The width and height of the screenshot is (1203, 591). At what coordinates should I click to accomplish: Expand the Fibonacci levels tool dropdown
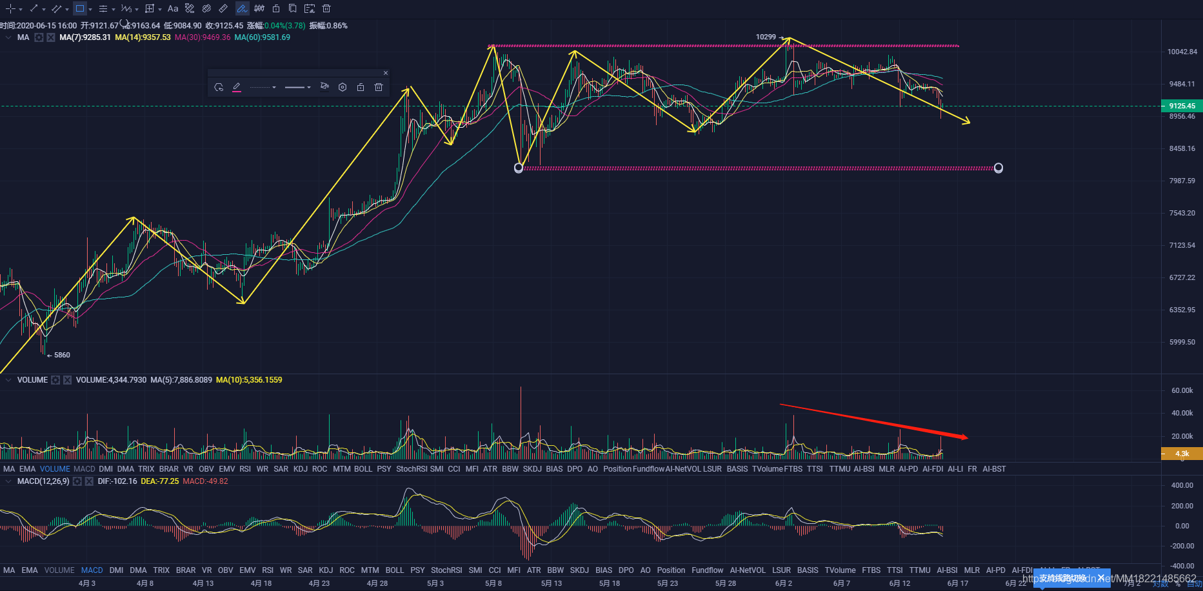pos(114,10)
